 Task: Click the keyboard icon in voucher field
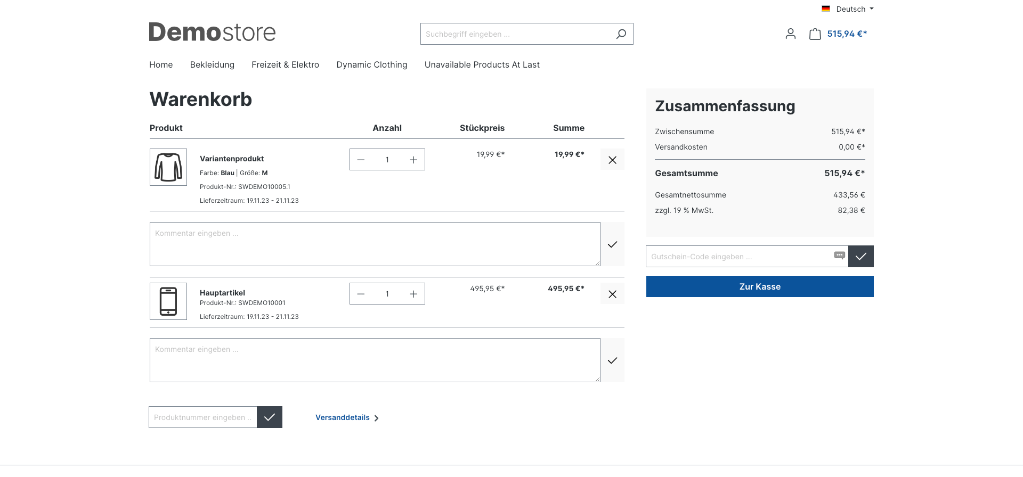coord(840,256)
